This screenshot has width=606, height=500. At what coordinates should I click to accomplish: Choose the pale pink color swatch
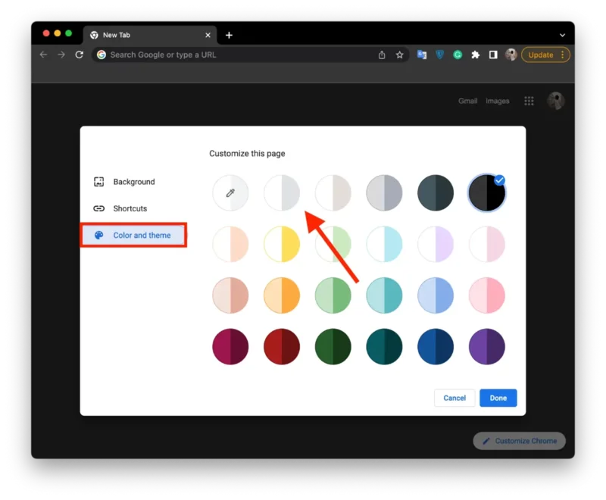[x=487, y=244]
